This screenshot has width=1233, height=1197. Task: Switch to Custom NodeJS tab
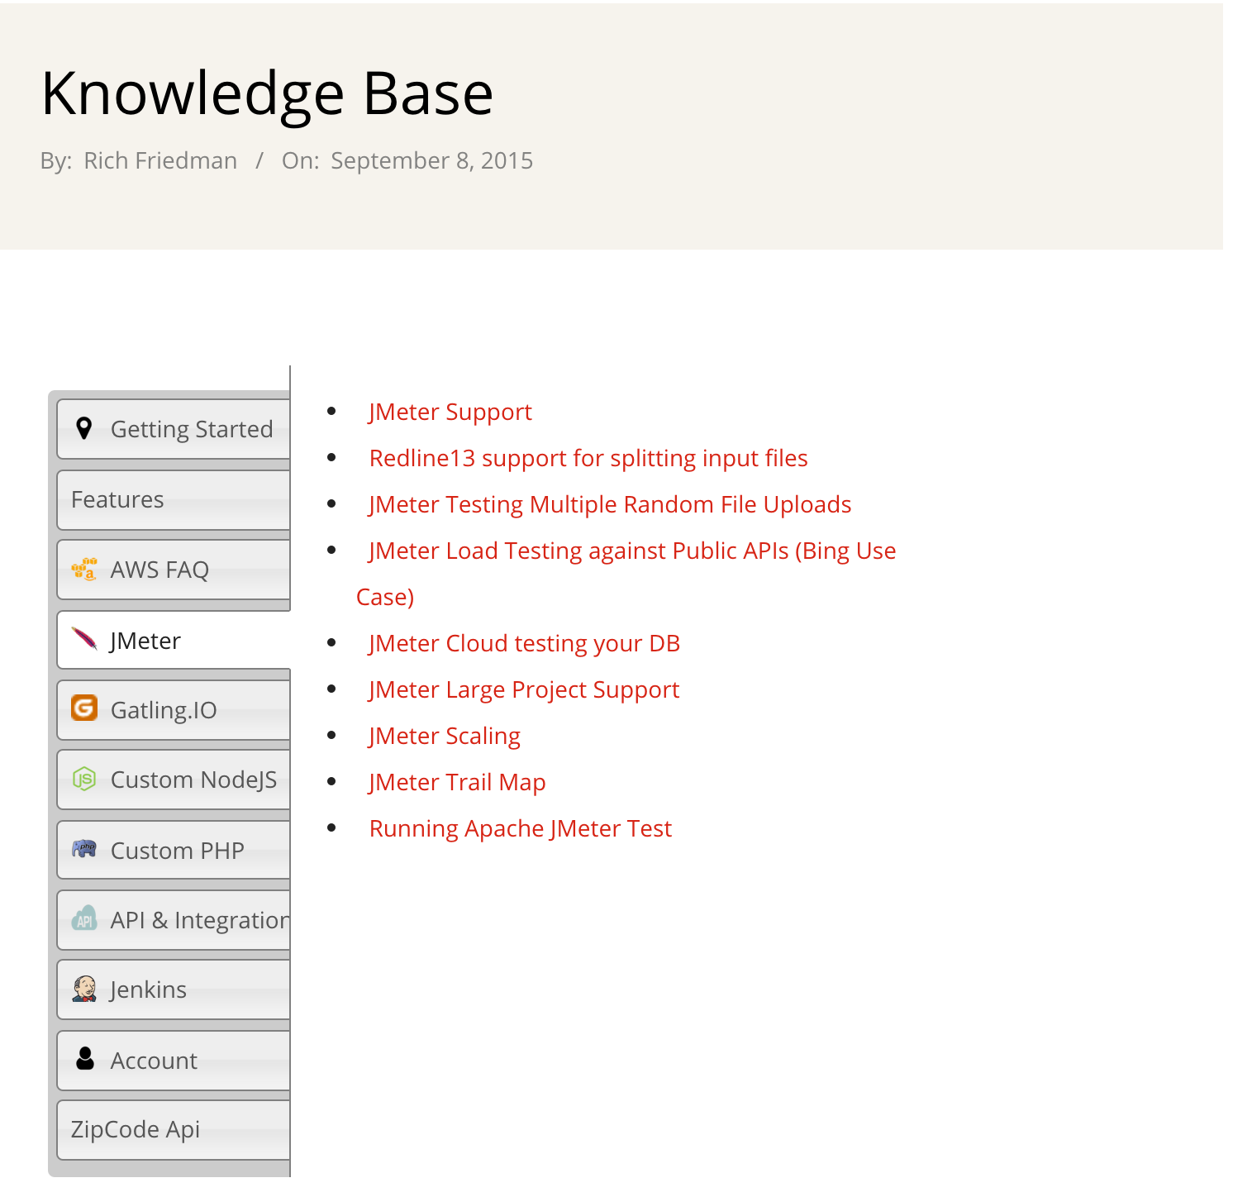click(174, 780)
